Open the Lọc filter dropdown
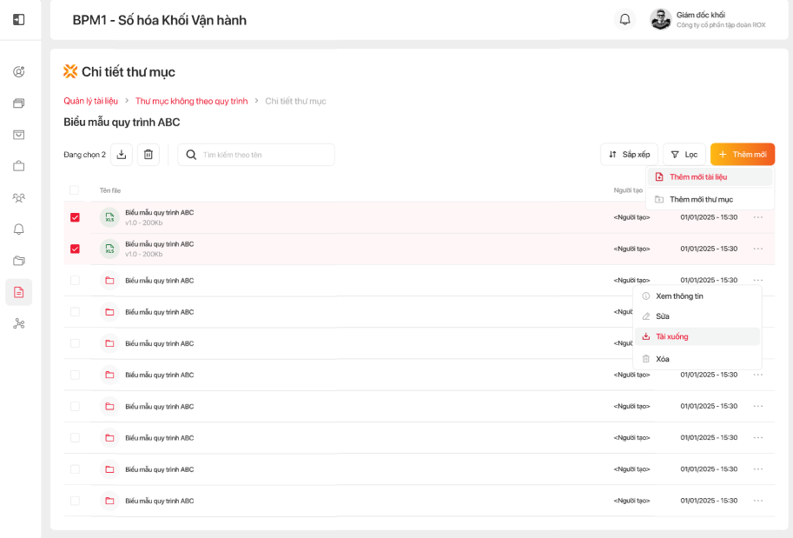The image size is (793, 538). (x=684, y=155)
